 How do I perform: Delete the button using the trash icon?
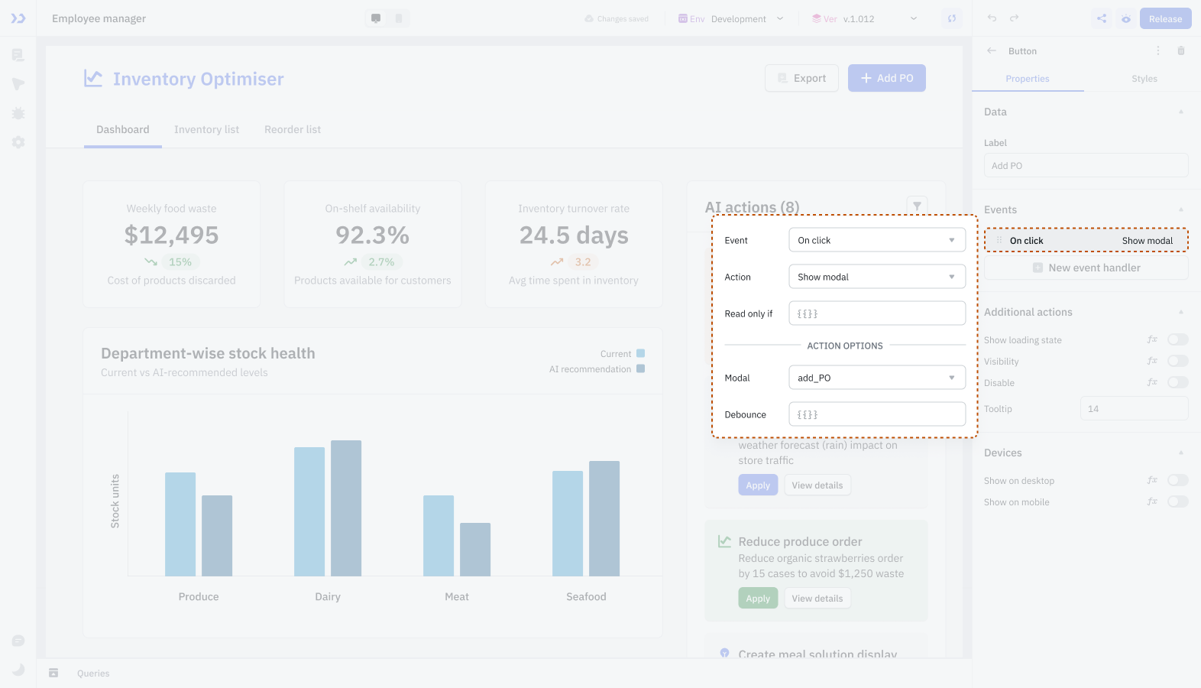(x=1180, y=50)
